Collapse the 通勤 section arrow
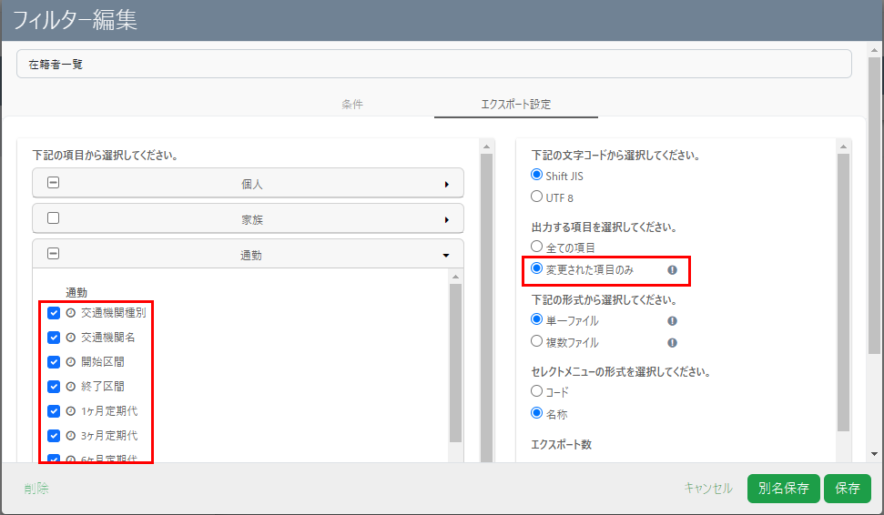The width and height of the screenshot is (884, 515). (x=446, y=257)
